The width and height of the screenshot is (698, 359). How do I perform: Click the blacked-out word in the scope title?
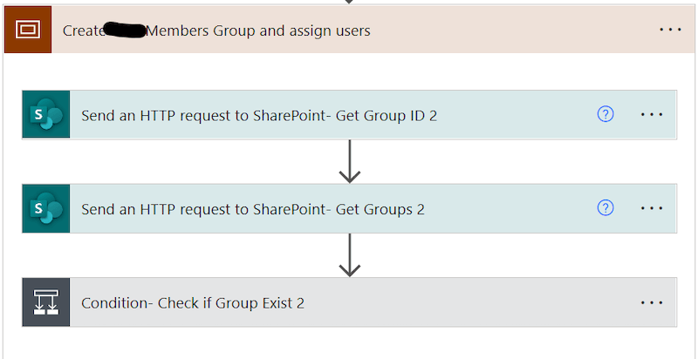125,30
